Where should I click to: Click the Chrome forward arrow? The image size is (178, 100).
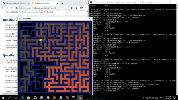pos(7,8)
